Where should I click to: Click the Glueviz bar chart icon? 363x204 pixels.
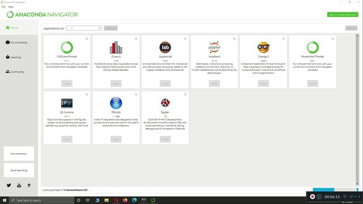click(116, 47)
